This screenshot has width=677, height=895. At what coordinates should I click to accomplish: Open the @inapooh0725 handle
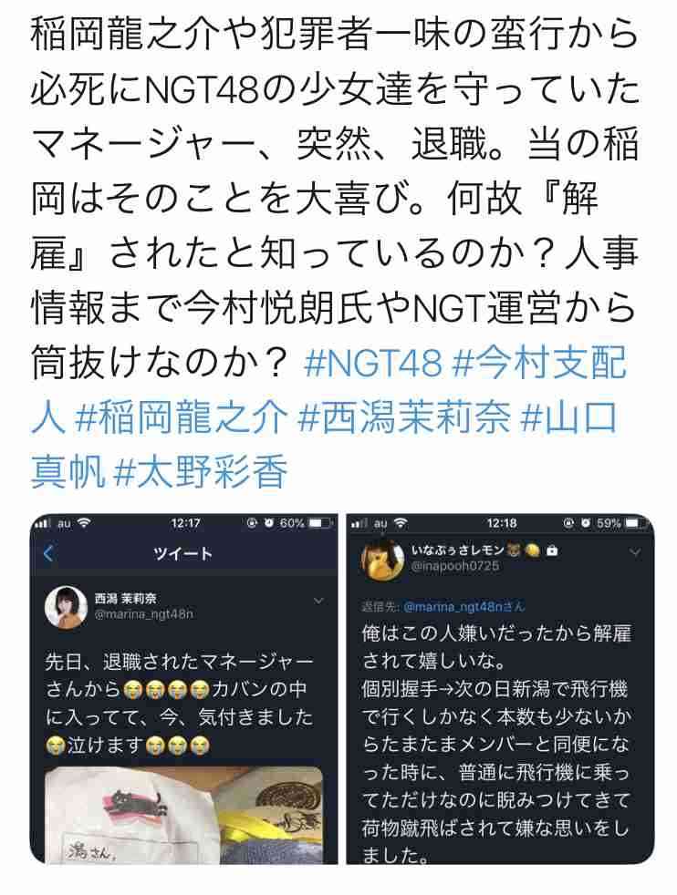[x=455, y=566]
